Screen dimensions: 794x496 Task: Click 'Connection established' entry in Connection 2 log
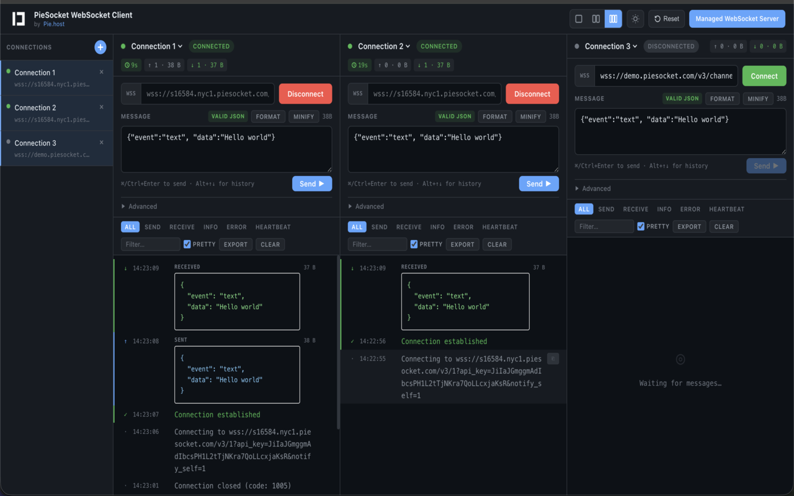coord(444,341)
